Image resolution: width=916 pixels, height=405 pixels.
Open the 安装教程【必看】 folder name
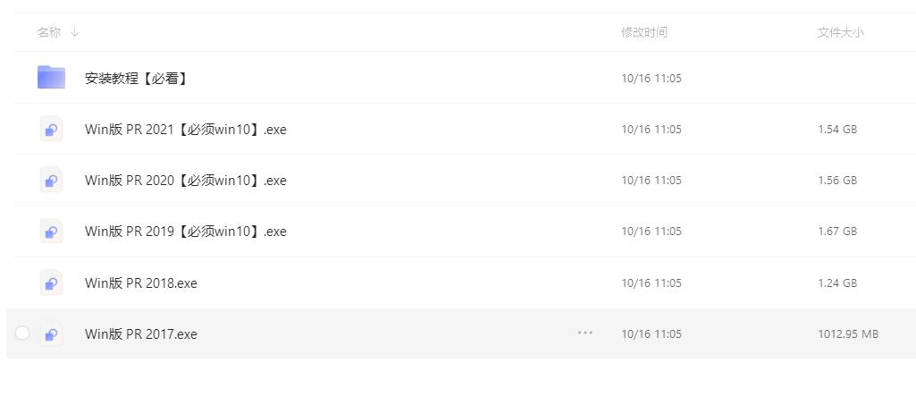(136, 78)
